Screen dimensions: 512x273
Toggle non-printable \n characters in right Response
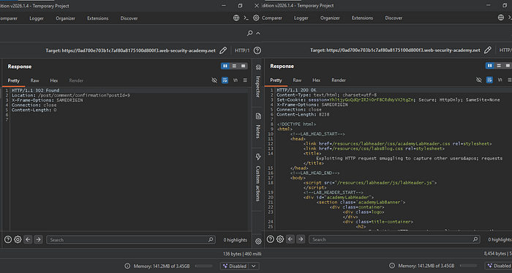pos(500,80)
